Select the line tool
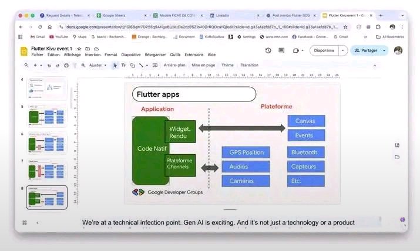The width and height of the screenshot is (420, 251). (x=141, y=65)
